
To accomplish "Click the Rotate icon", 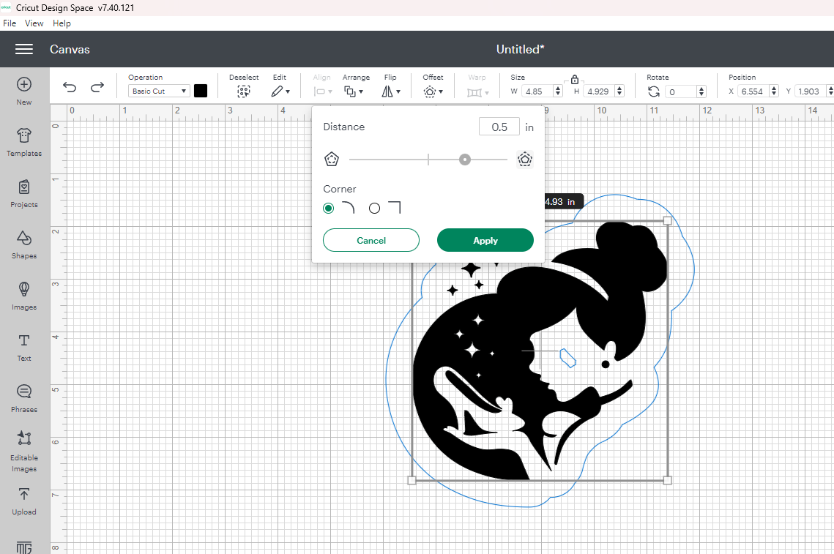I will click(654, 91).
